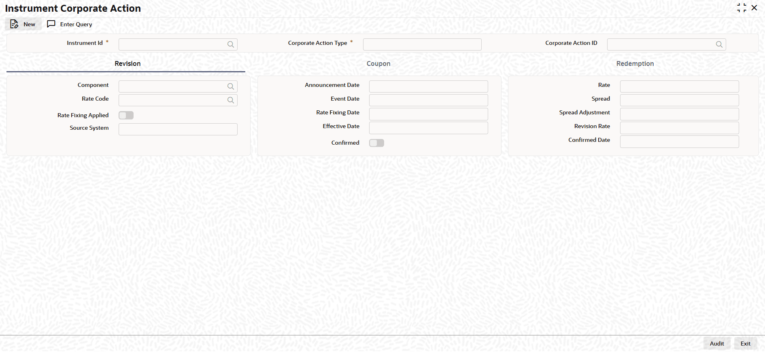Click the 'Corporate Action Type' label
This screenshot has height=352, width=765.
point(318,43)
